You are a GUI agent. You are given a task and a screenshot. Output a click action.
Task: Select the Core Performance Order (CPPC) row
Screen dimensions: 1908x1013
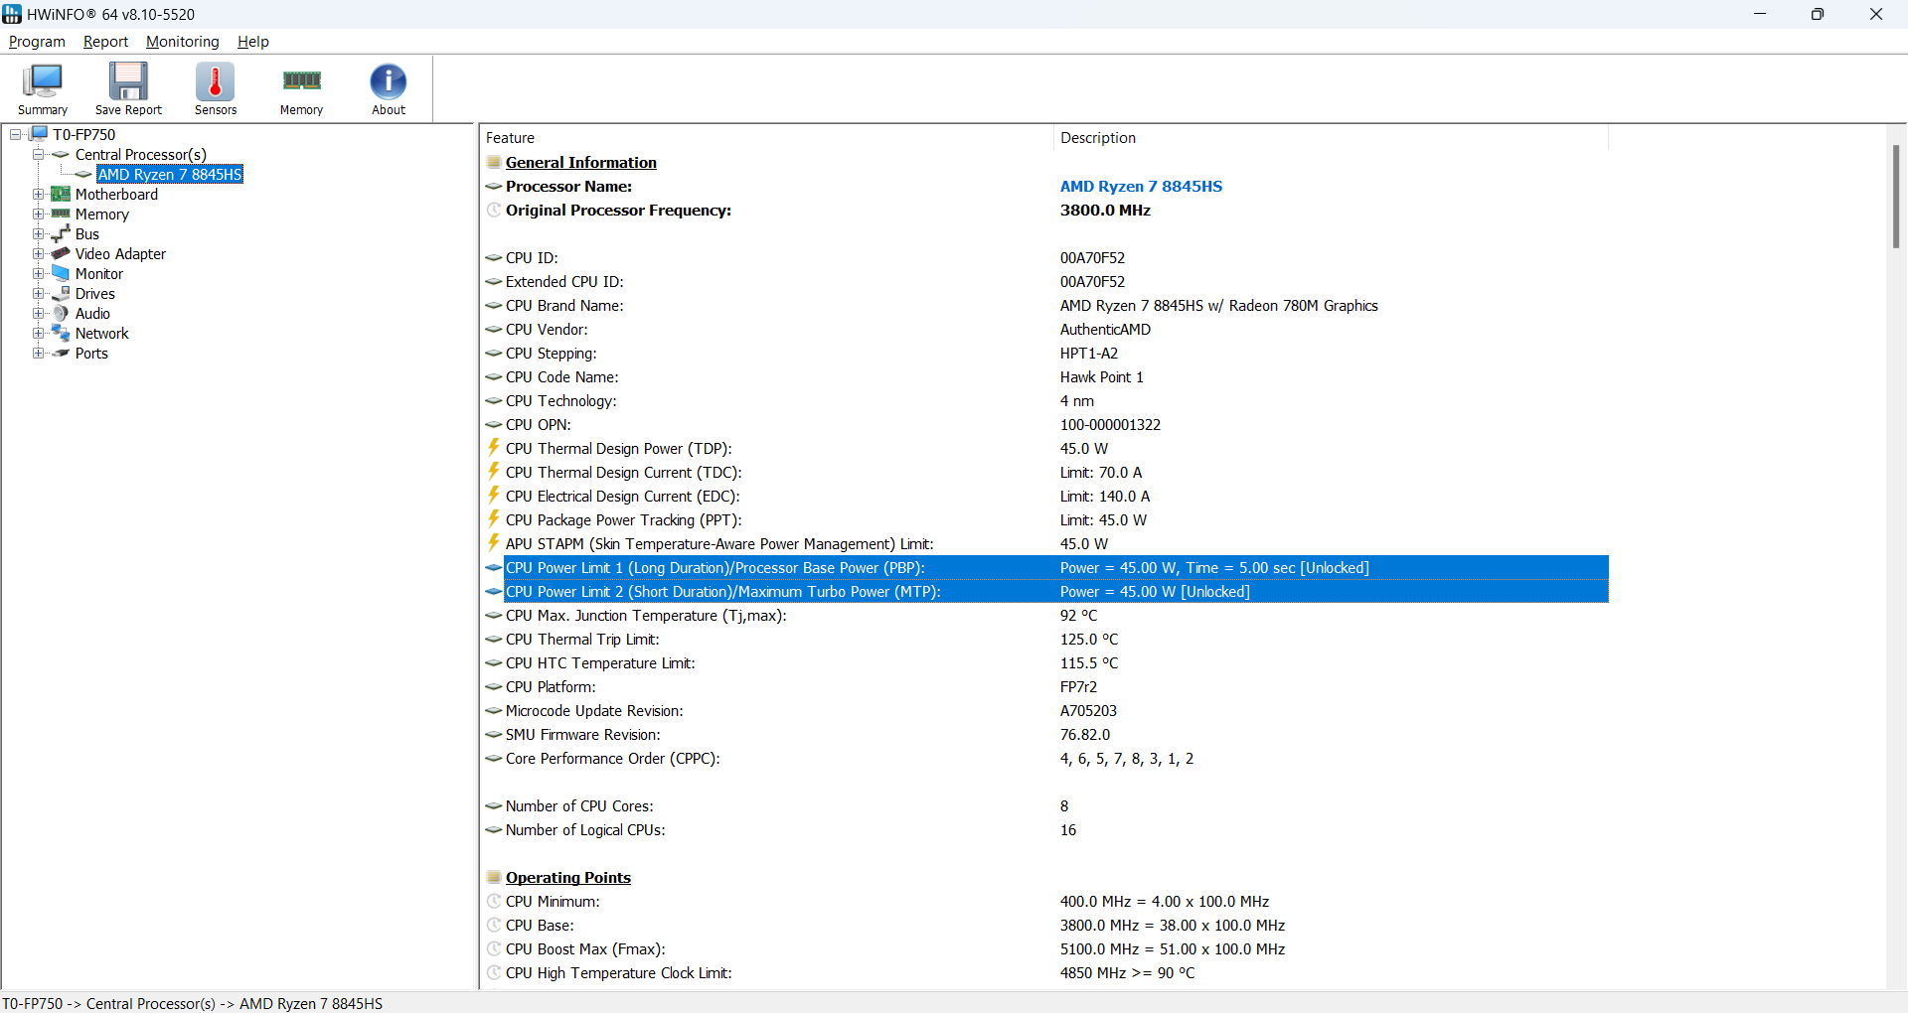click(x=1044, y=758)
